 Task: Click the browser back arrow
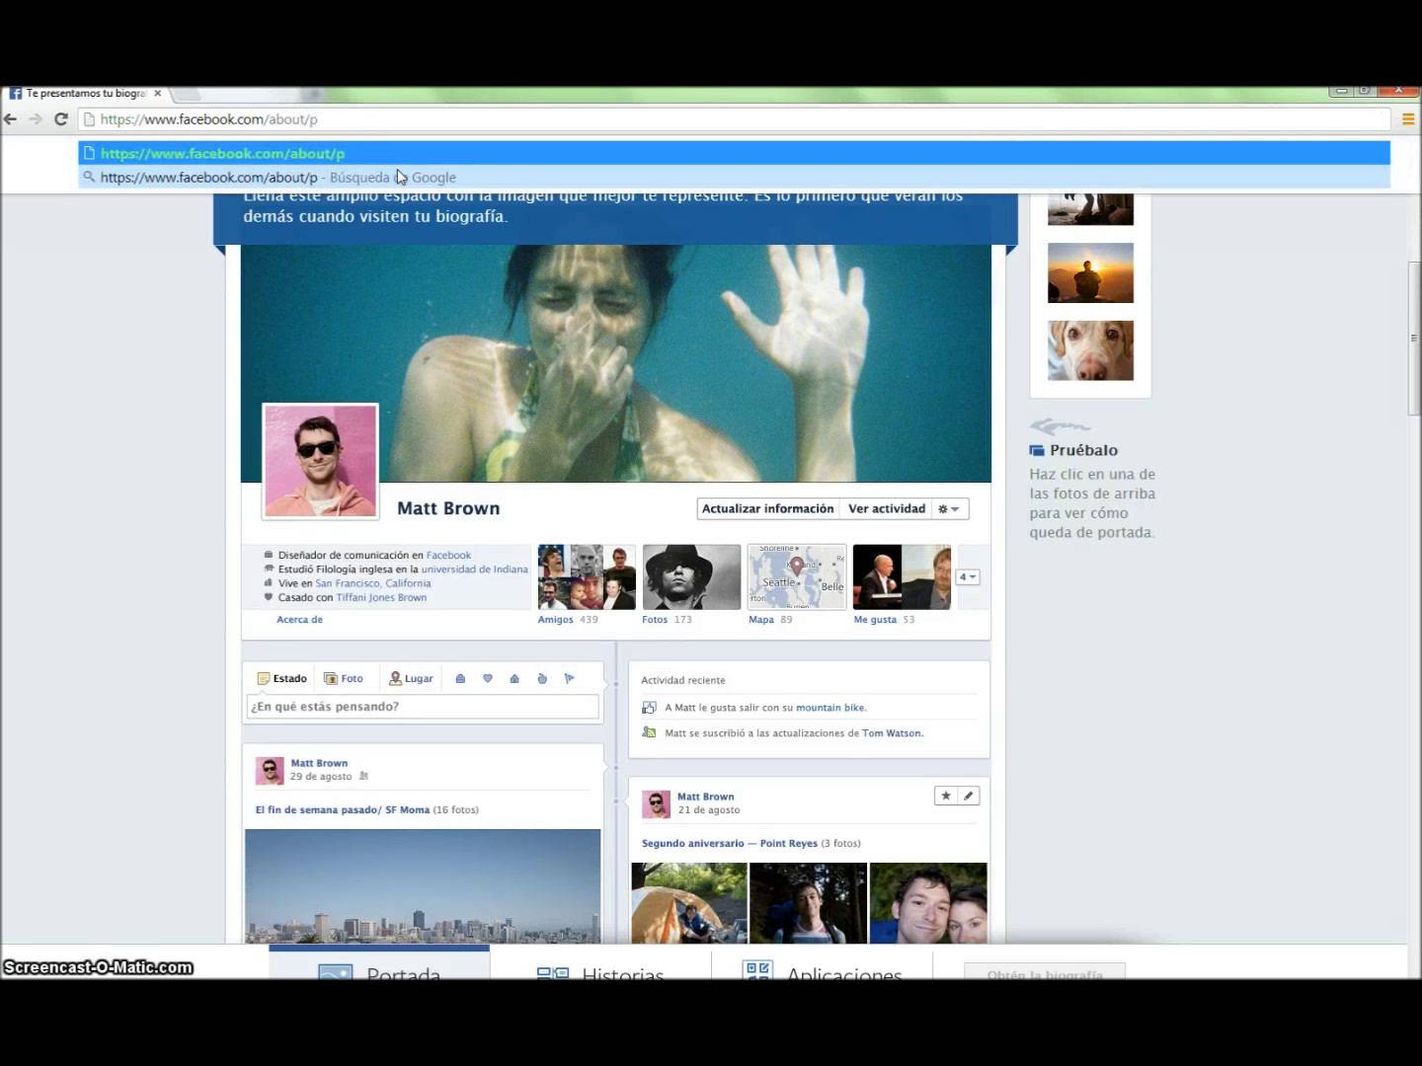[x=11, y=119]
